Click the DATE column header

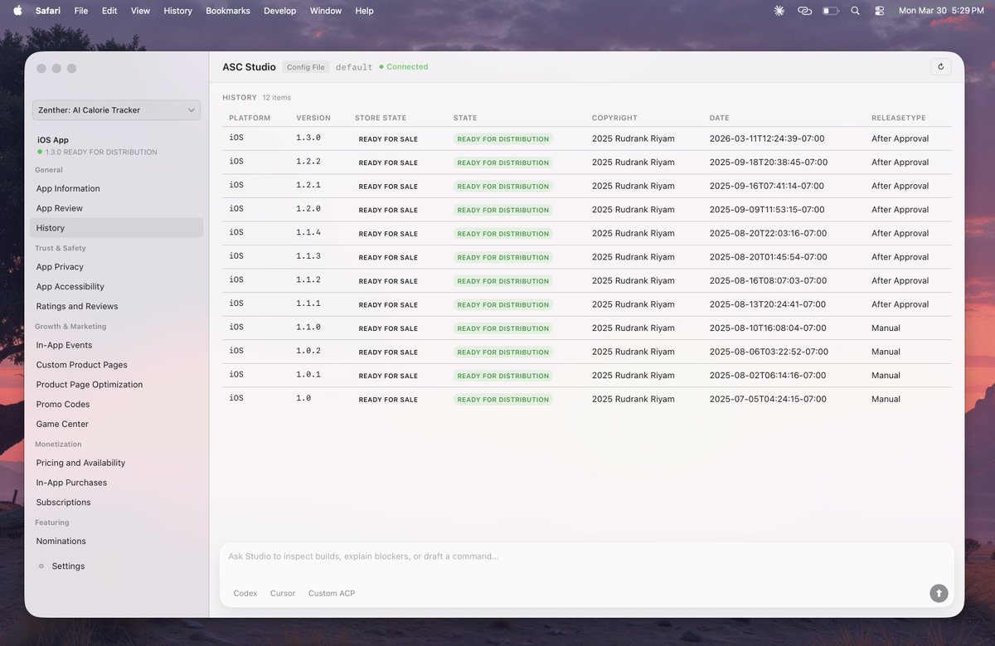[720, 118]
